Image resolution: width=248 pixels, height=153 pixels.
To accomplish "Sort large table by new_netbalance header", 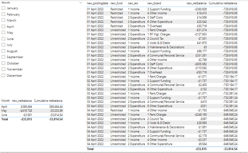I will pos(196,3).
